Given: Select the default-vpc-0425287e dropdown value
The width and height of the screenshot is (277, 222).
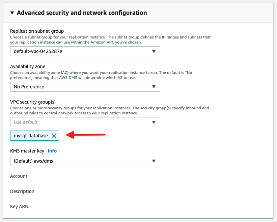Looking at the screenshot, I should 84,51.
